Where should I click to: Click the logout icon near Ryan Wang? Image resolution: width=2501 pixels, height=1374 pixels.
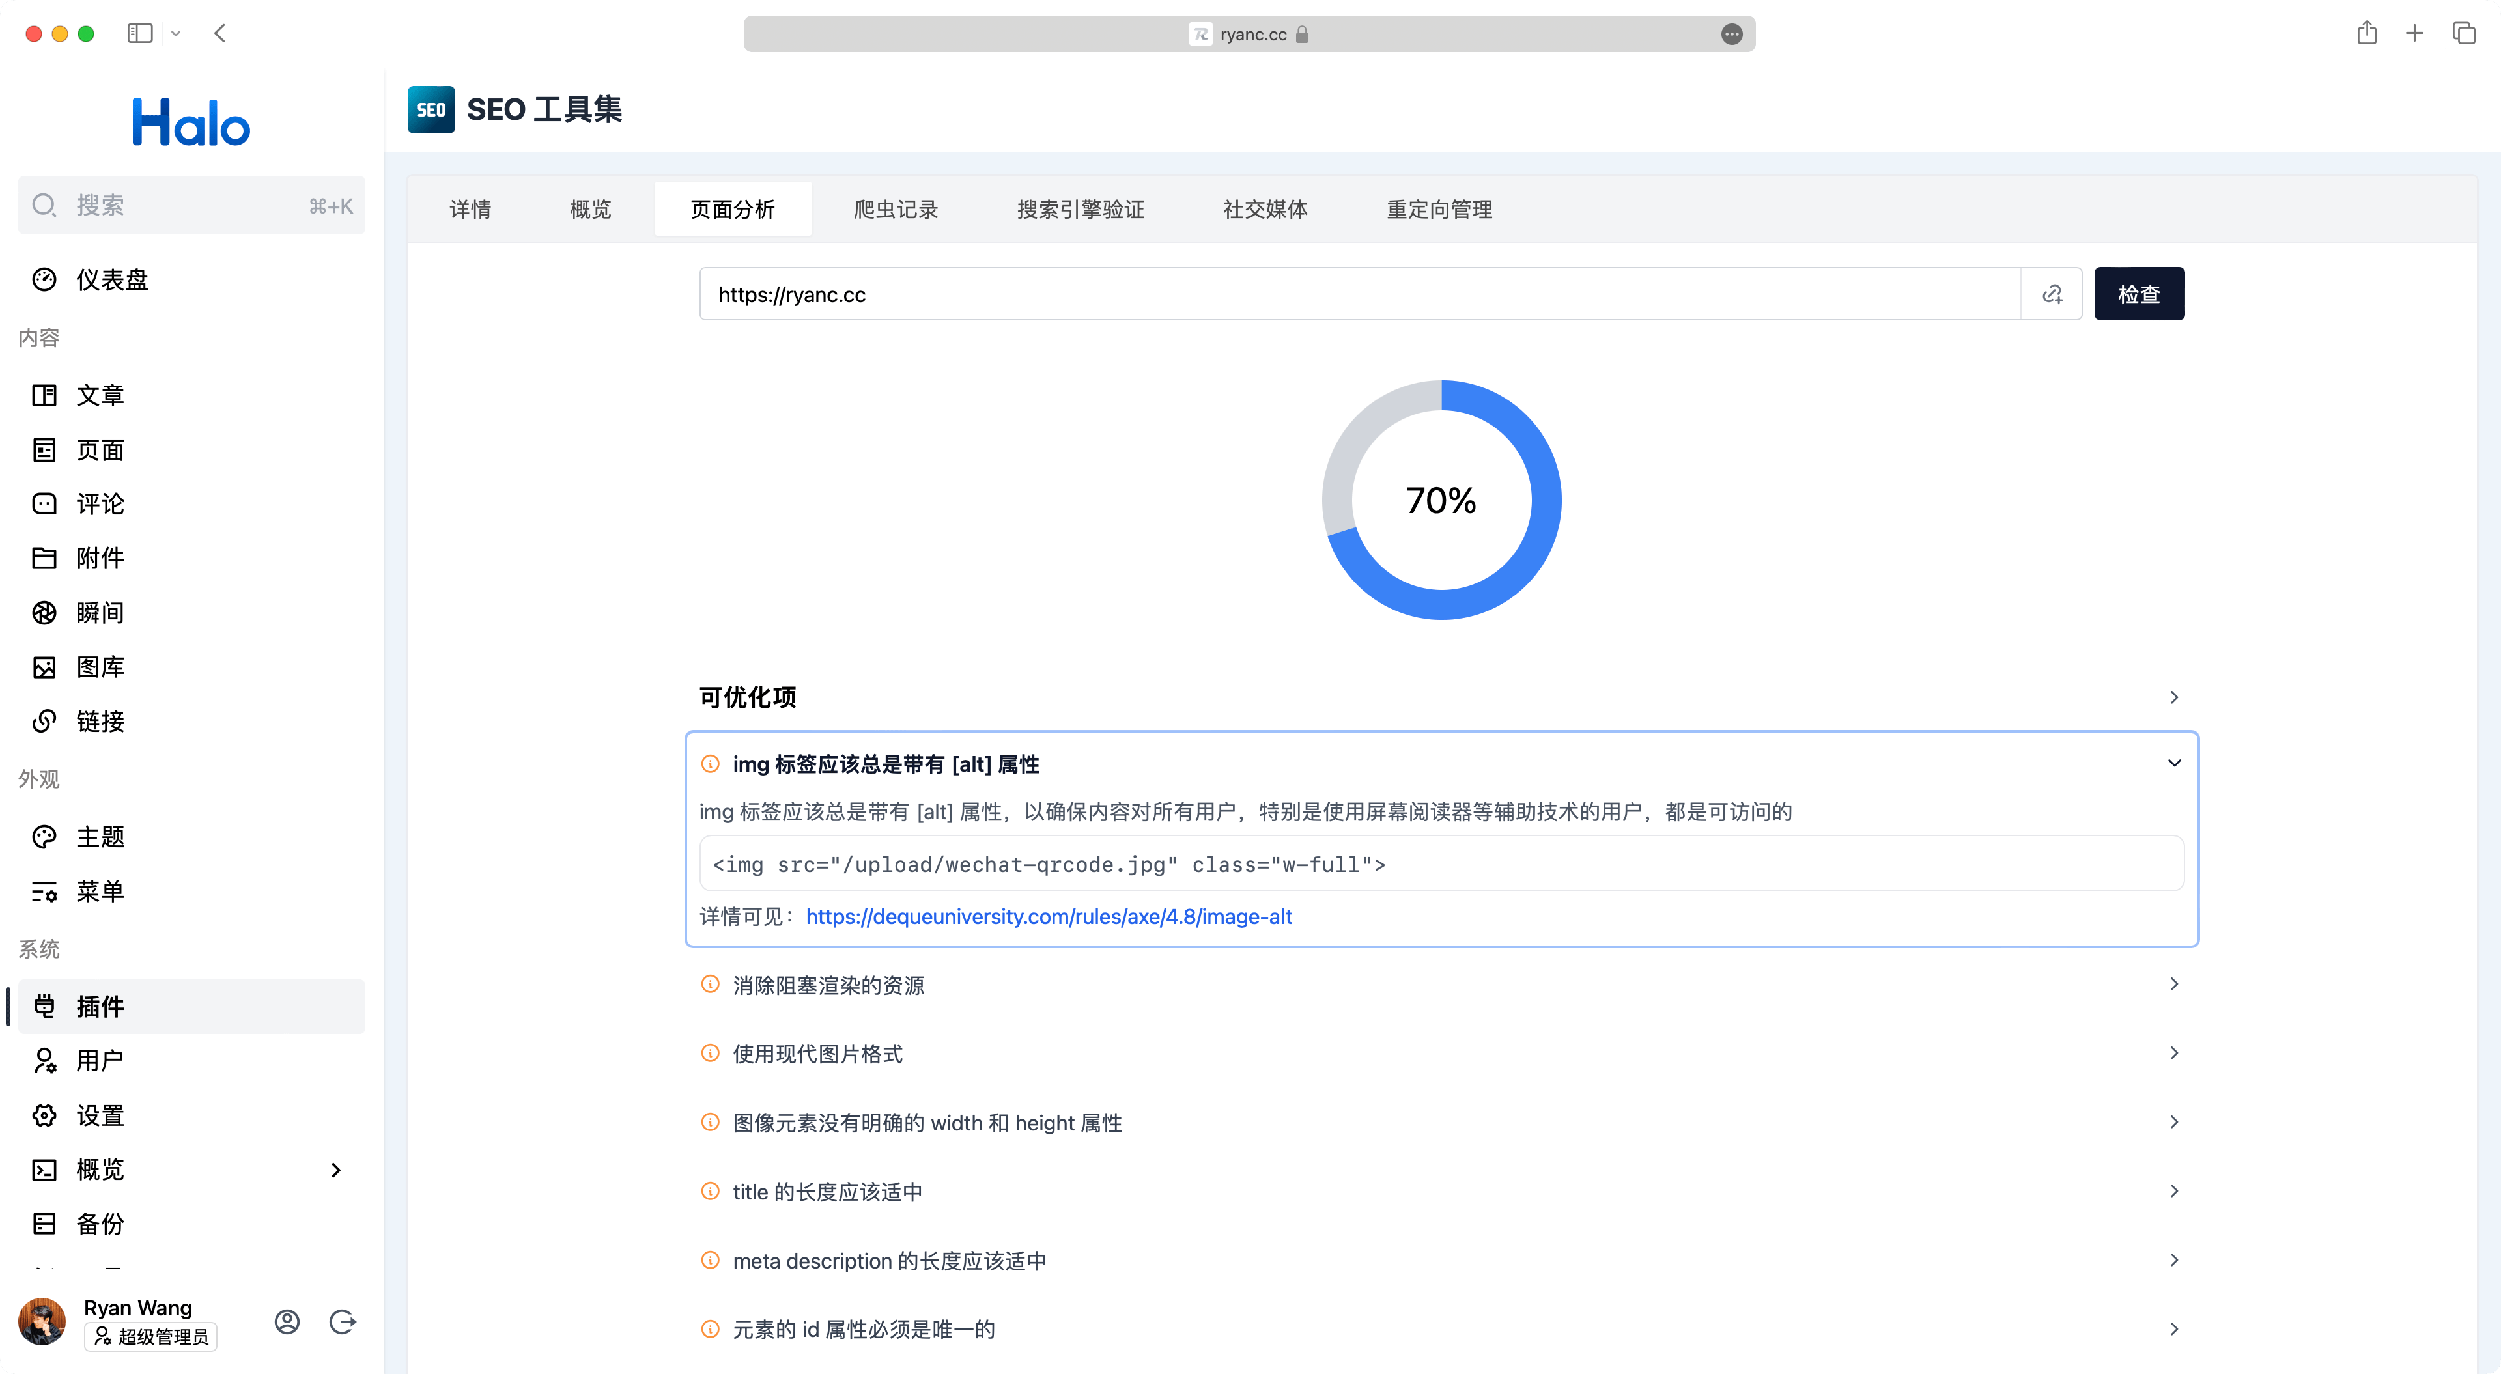[343, 1321]
